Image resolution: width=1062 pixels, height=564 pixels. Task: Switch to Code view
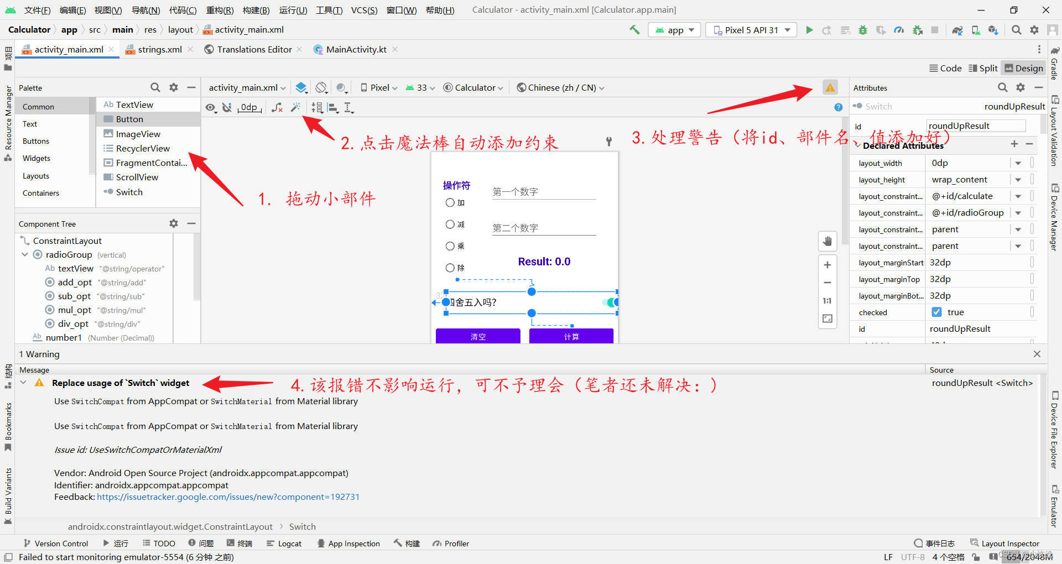pos(945,67)
